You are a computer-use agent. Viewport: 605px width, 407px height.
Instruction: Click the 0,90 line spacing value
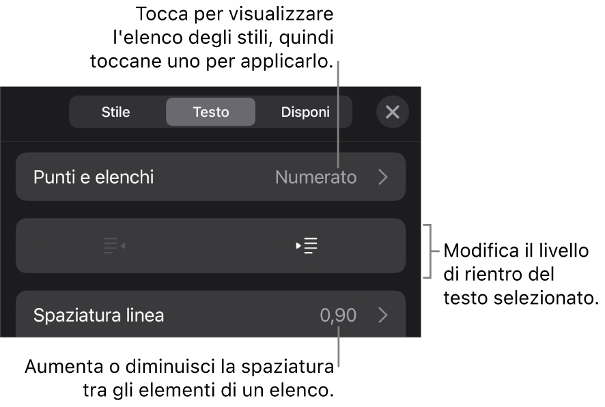tap(338, 315)
